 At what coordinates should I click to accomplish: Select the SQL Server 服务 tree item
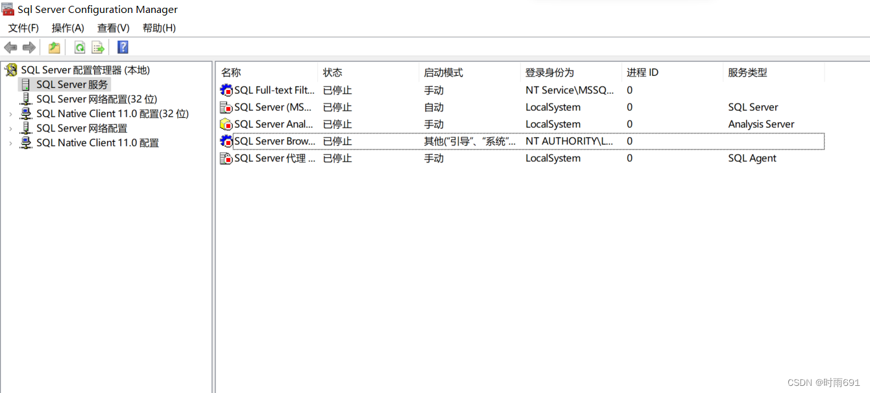pos(73,85)
